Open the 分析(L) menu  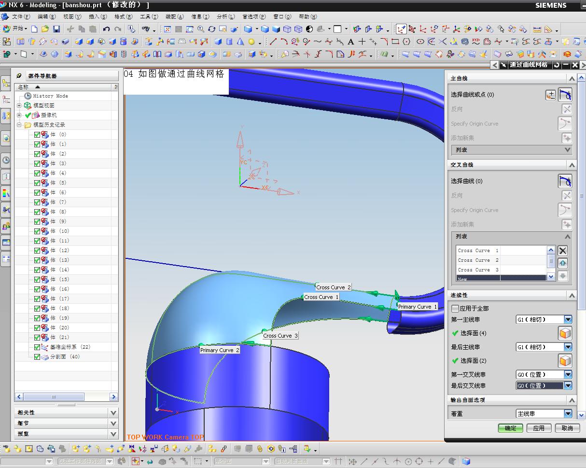(225, 16)
